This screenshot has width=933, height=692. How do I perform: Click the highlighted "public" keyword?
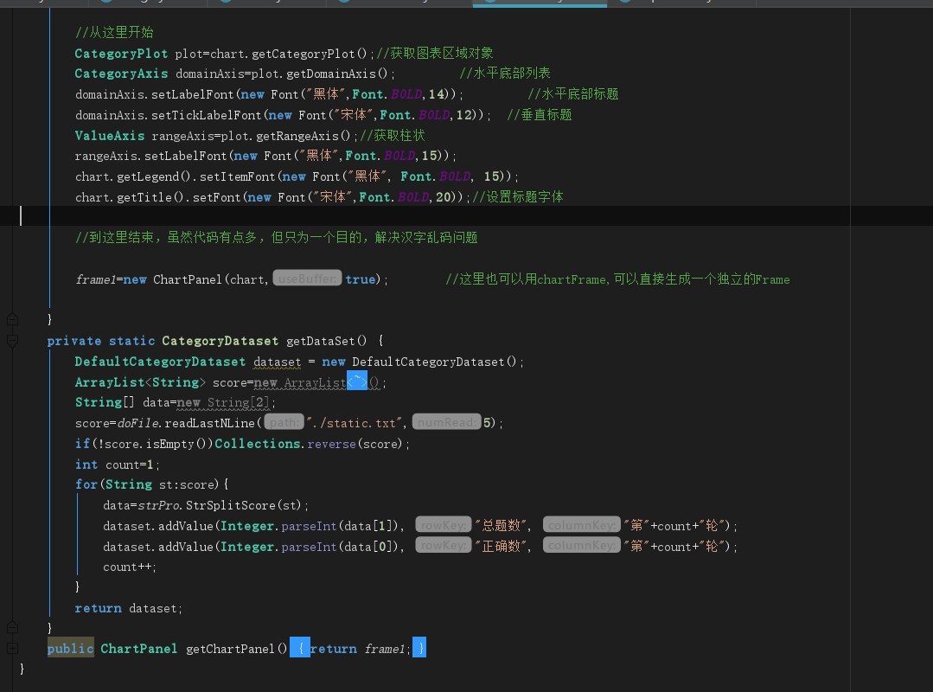tap(70, 649)
